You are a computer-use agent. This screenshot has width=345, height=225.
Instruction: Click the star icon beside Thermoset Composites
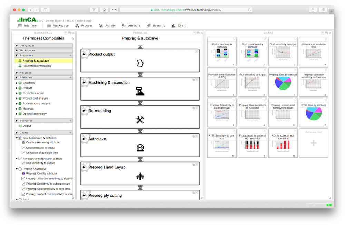72,39
